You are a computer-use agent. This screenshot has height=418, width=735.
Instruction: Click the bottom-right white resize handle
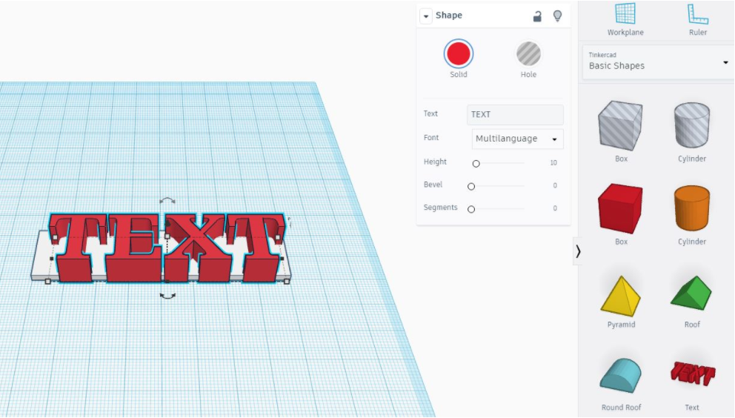click(287, 282)
